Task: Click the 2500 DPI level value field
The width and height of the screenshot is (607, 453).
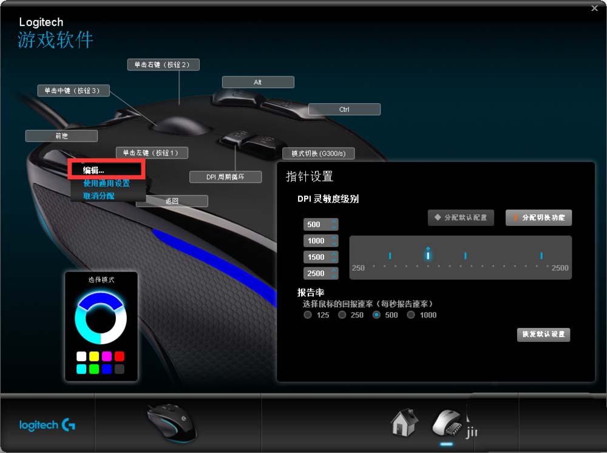Action: 320,273
